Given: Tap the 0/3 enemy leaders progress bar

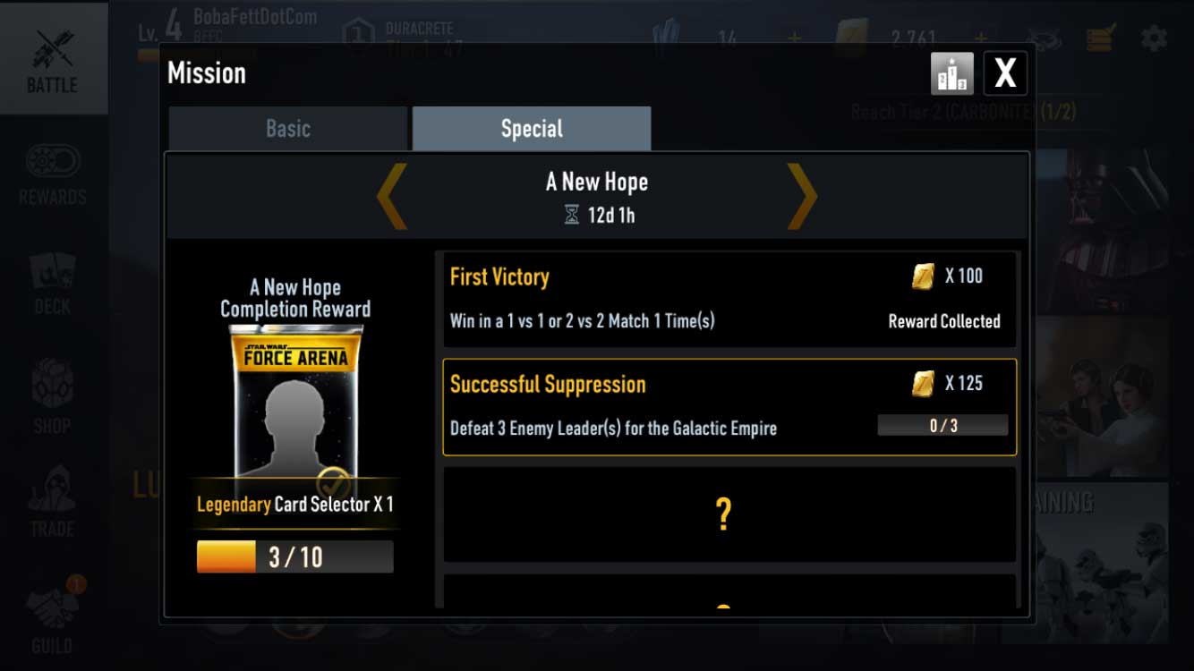Looking at the screenshot, I should [x=942, y=426].
